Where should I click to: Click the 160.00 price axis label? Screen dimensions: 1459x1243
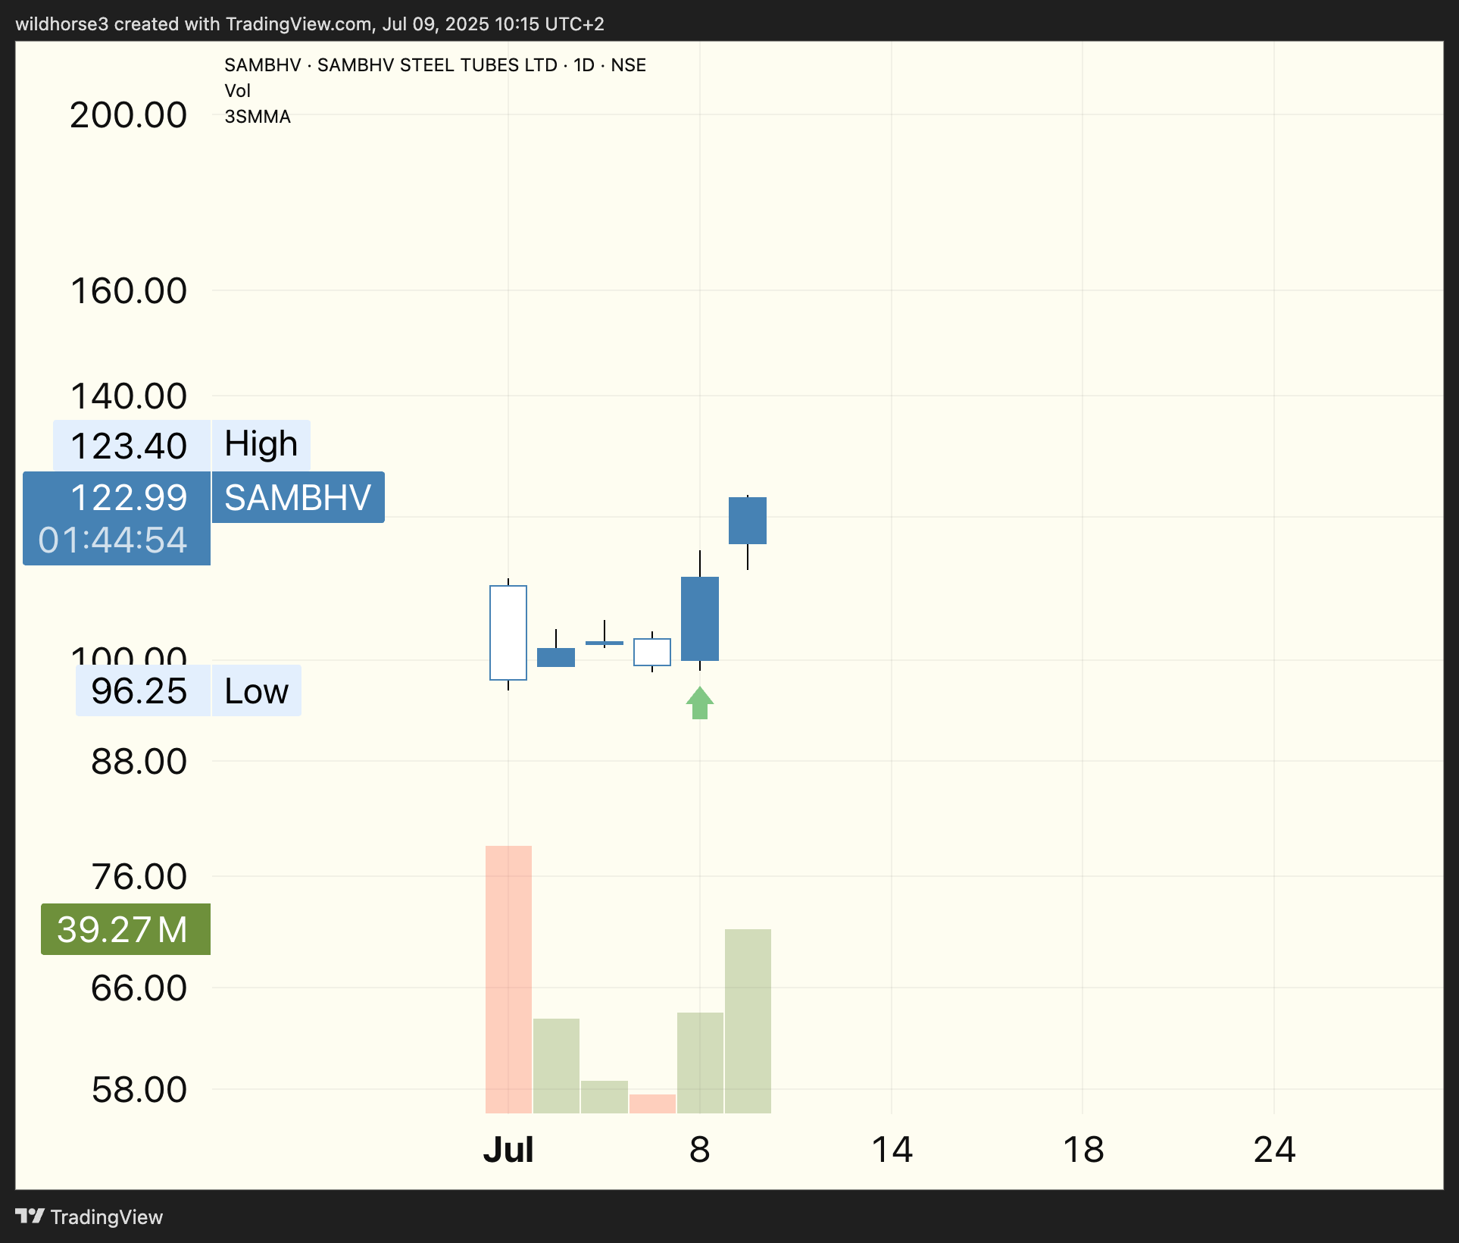click(129, 291)
